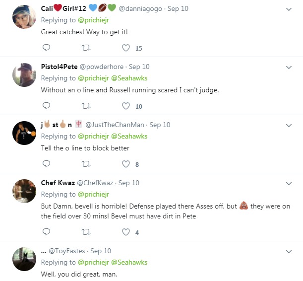Screen dimensions: 303x281
Task: Reply to Pistol4Pete's tweet
Action: coord(46,106)
